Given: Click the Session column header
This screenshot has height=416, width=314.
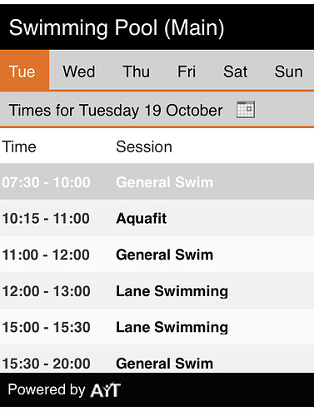Looking at the screenshot, I should coord(144,146).
